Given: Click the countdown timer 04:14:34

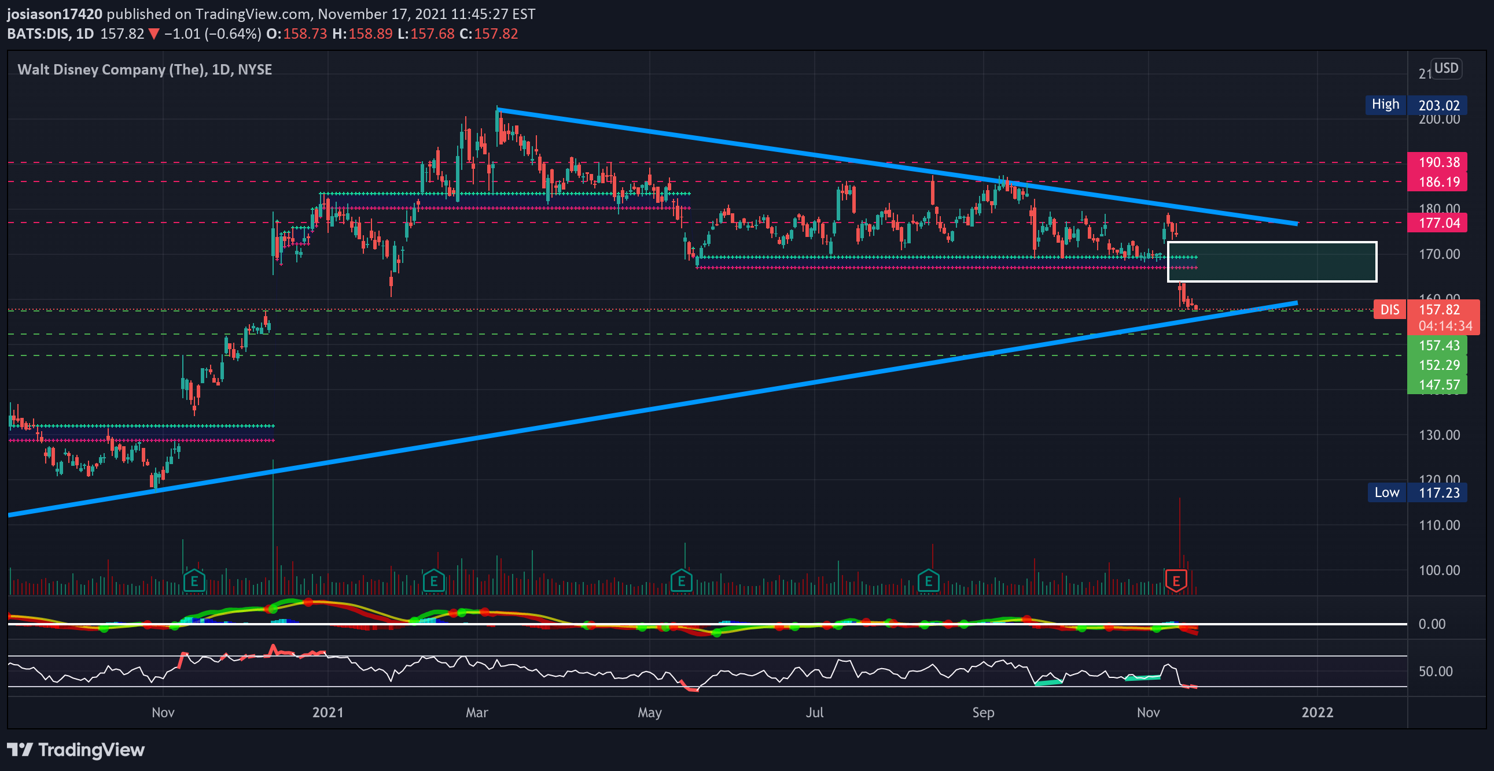Looking at the screenshot, I should 1445,326.
